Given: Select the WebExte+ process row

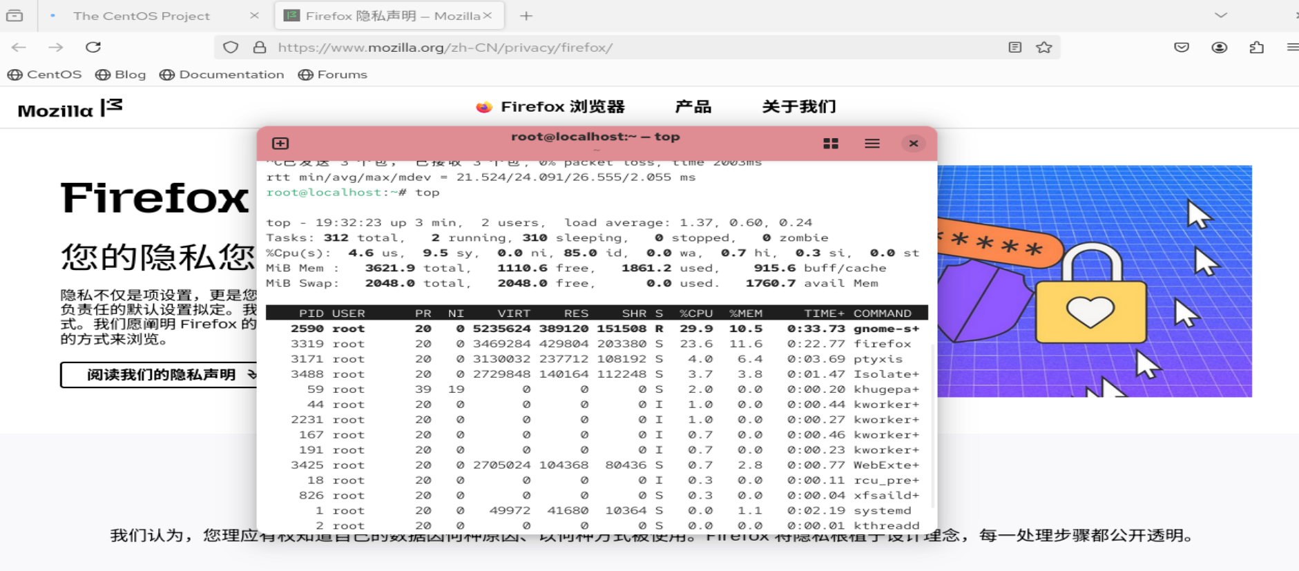Looking at the screenshot, I should [597, 465].
